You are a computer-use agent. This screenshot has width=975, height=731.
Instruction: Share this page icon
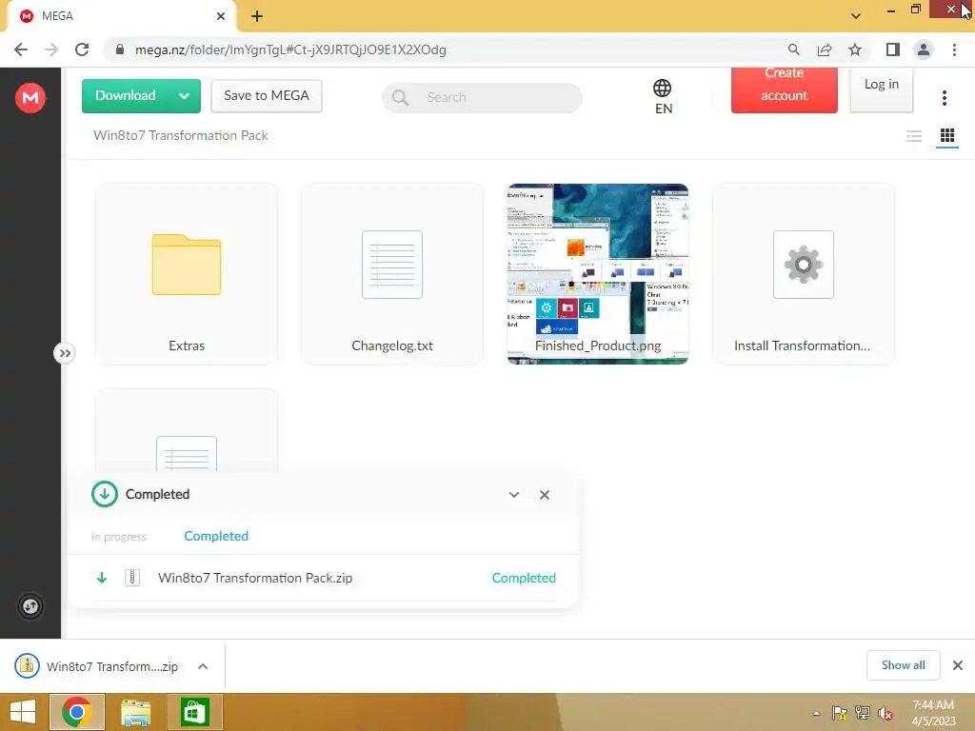pyautogui.click(x=825, y=49)
